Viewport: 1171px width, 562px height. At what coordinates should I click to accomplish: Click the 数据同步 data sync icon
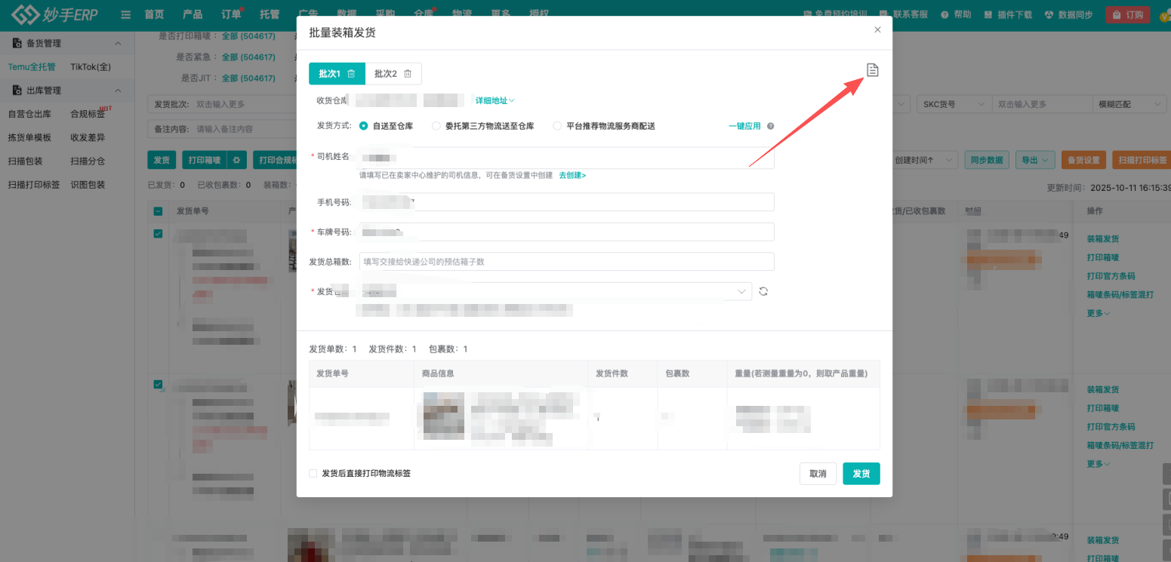(x=1049, y=14)
